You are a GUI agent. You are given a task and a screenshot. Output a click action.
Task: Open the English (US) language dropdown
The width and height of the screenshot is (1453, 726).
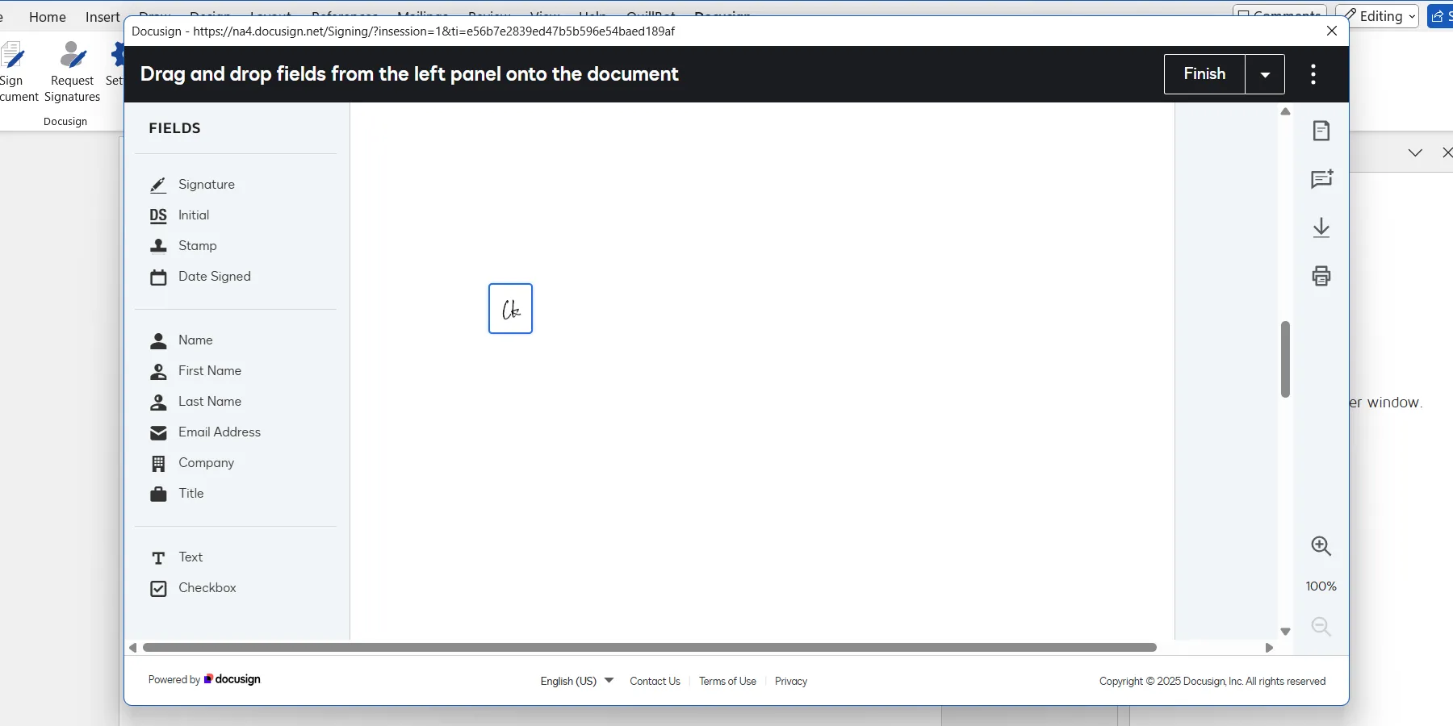point(576,681)
